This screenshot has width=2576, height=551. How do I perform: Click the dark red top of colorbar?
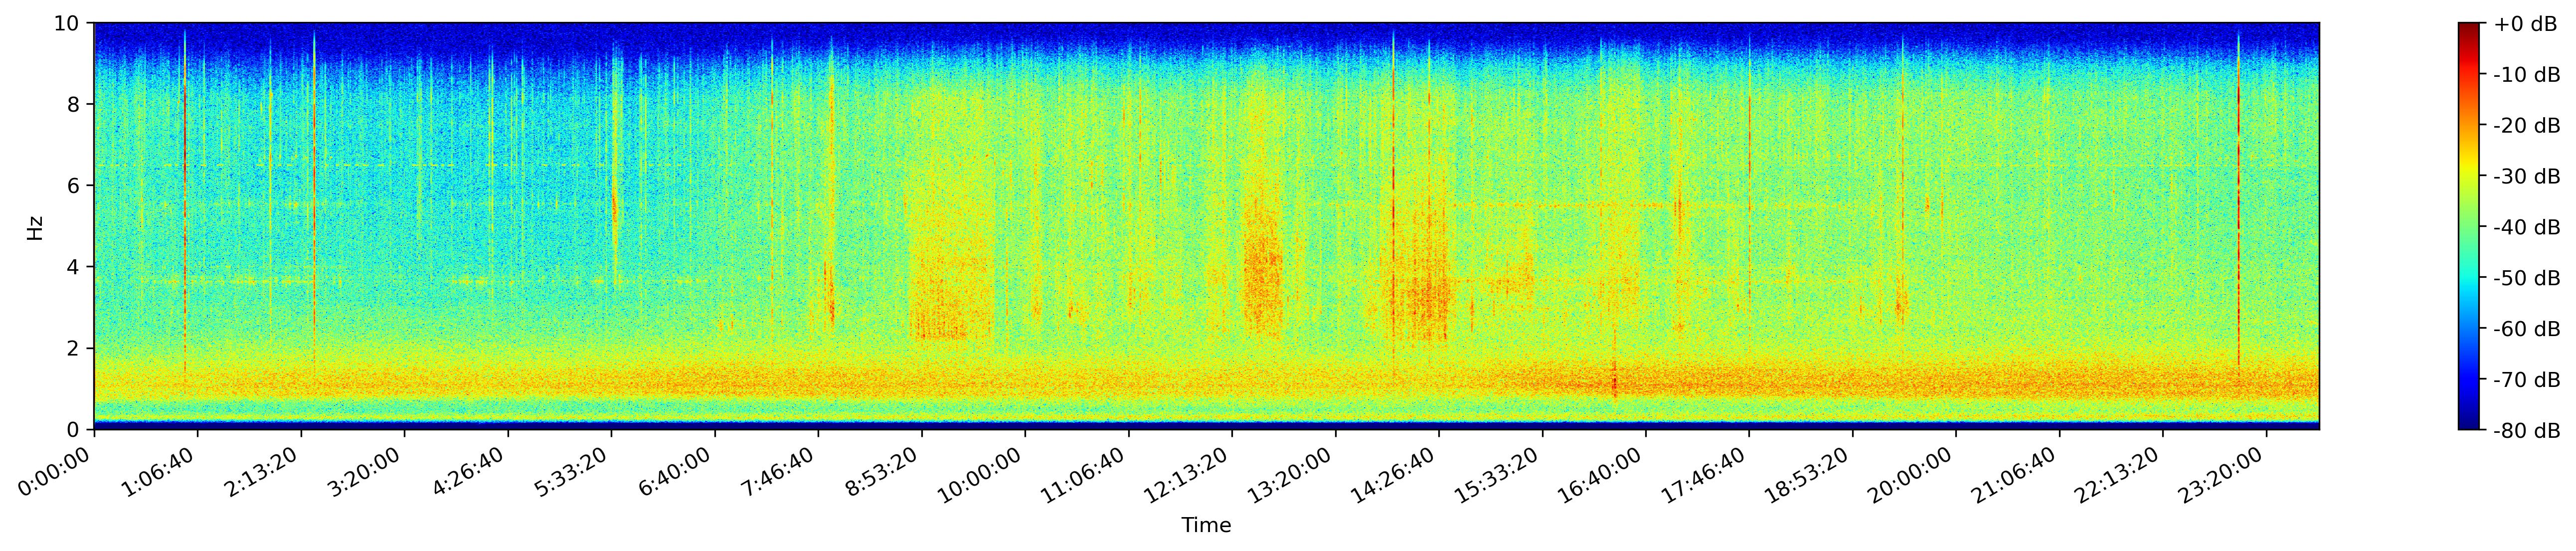tap(2469, 28)
